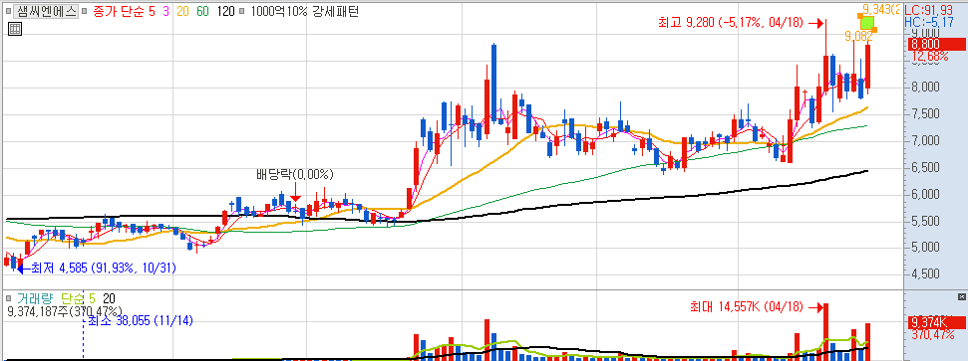
Task: Click the red arrow at maximum volume
Action: 816,305
